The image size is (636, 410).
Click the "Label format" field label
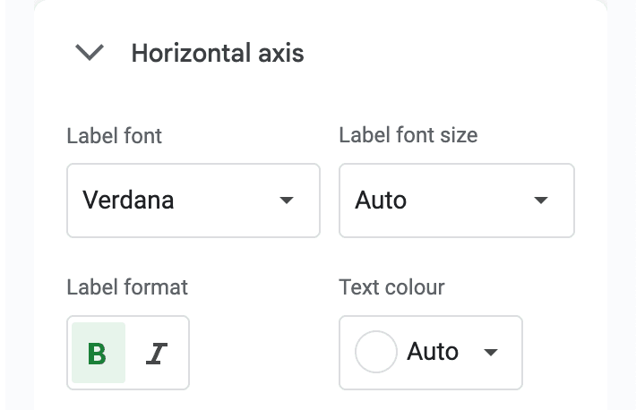coord(127,287)
